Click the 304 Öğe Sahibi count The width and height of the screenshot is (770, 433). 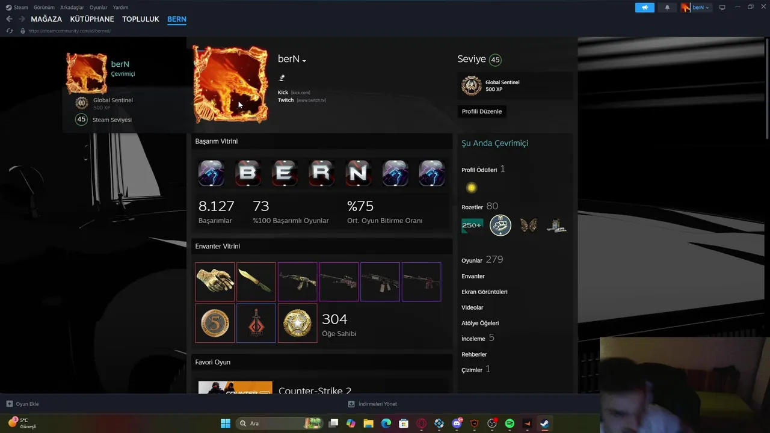tap(339, 325)
